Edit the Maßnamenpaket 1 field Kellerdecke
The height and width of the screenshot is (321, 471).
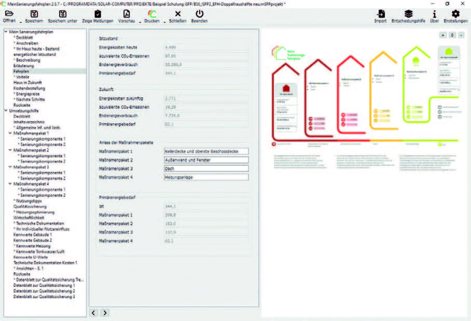[x=206, y=151]
